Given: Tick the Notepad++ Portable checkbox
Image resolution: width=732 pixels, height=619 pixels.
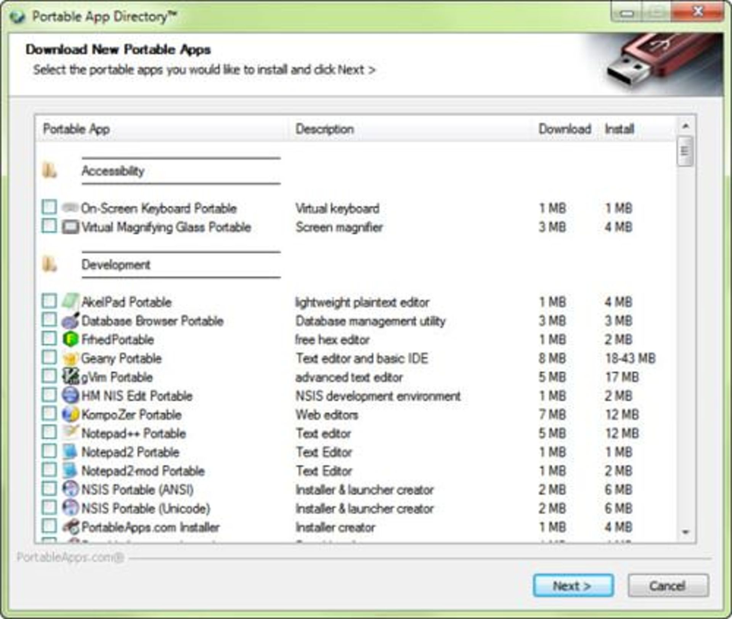Looking at the screenshot, I should pyautogui.click(x=49, y=432).
